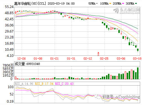142x105 pixels.
Task: Click the timestamp 2020-03-19 04:00
Action: coord(61,4)
